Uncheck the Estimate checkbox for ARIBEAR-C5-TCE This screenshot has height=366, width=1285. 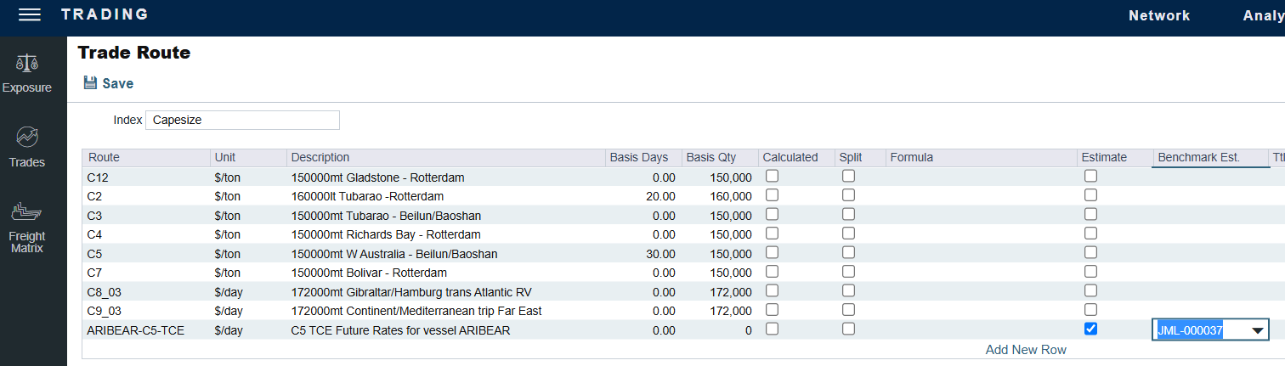(1090, 329)
